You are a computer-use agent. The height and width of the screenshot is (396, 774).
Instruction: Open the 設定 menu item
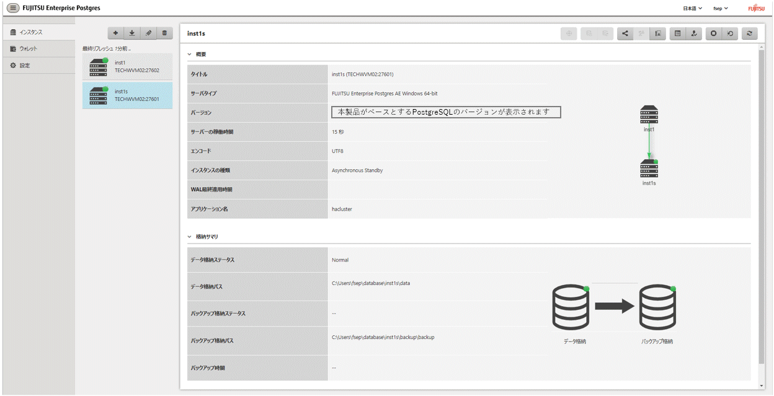(39, 65)
